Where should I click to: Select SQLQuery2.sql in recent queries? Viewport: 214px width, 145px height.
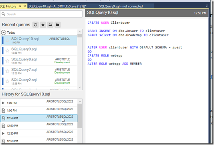[39, 81]
